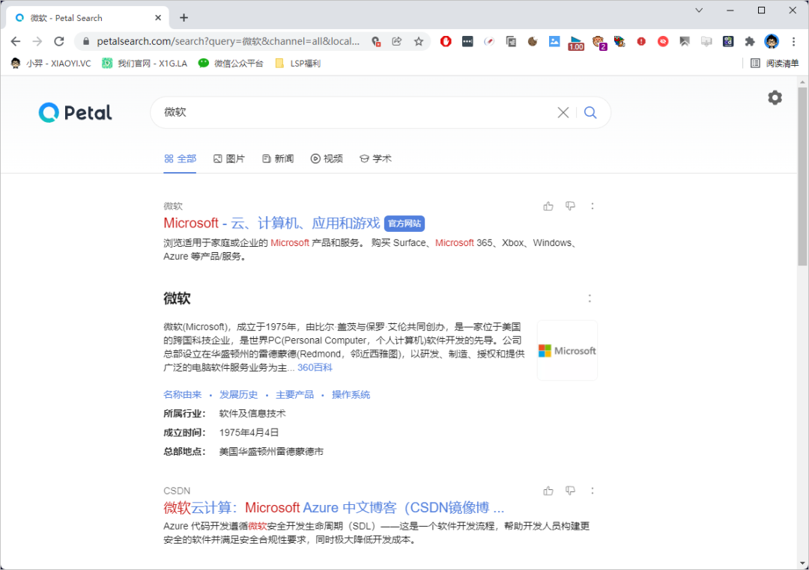Viewport: 809px width, 570px height.
Task: Thumbs down the CSDN result
Action: [570, 491]
